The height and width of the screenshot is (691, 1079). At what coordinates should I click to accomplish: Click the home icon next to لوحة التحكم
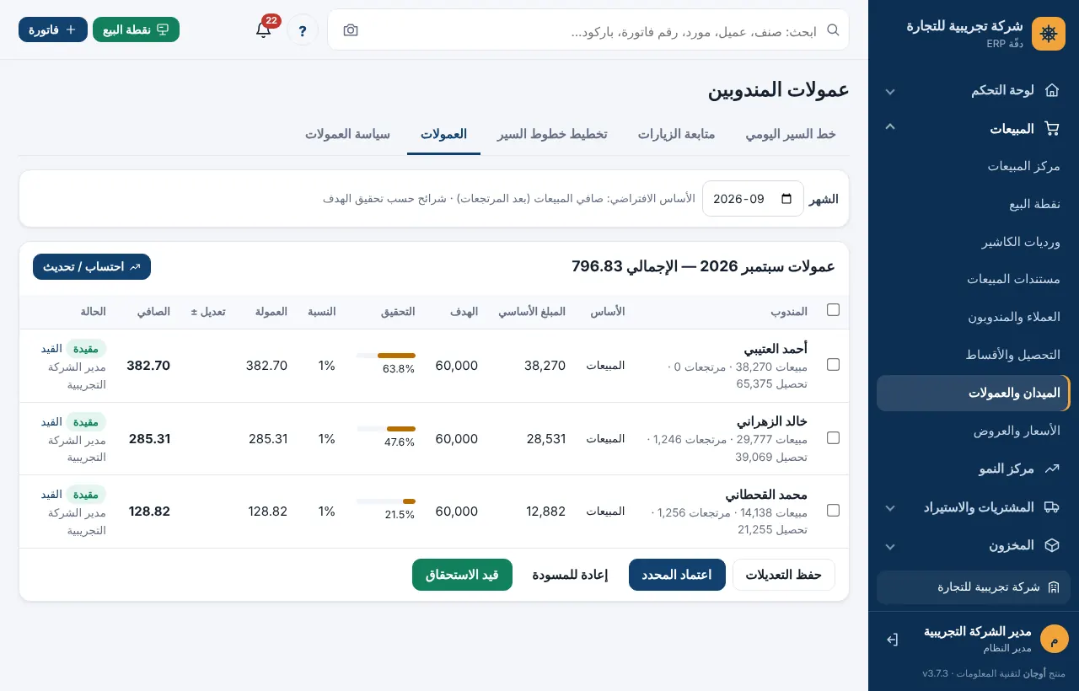[1052, 90]
